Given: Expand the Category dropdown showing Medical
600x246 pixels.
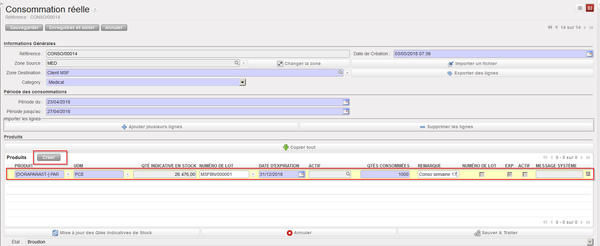Looking at the screenshot, I should (x=242, y=83).
